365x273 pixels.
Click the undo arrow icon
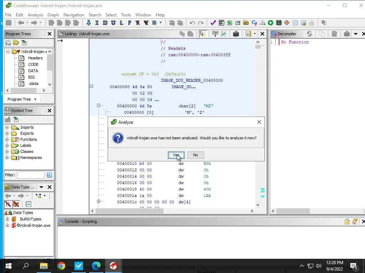[192, 23]
